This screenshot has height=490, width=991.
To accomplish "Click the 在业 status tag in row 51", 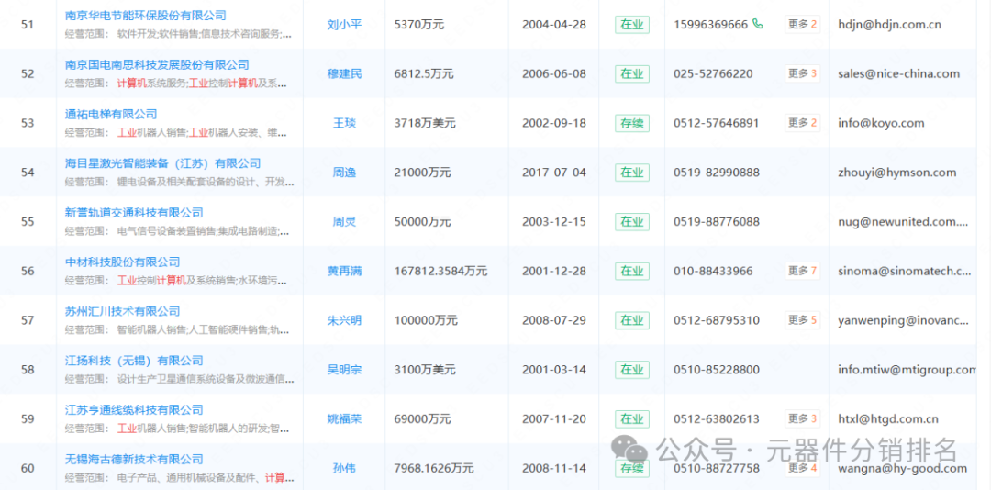I will point(632,25).
